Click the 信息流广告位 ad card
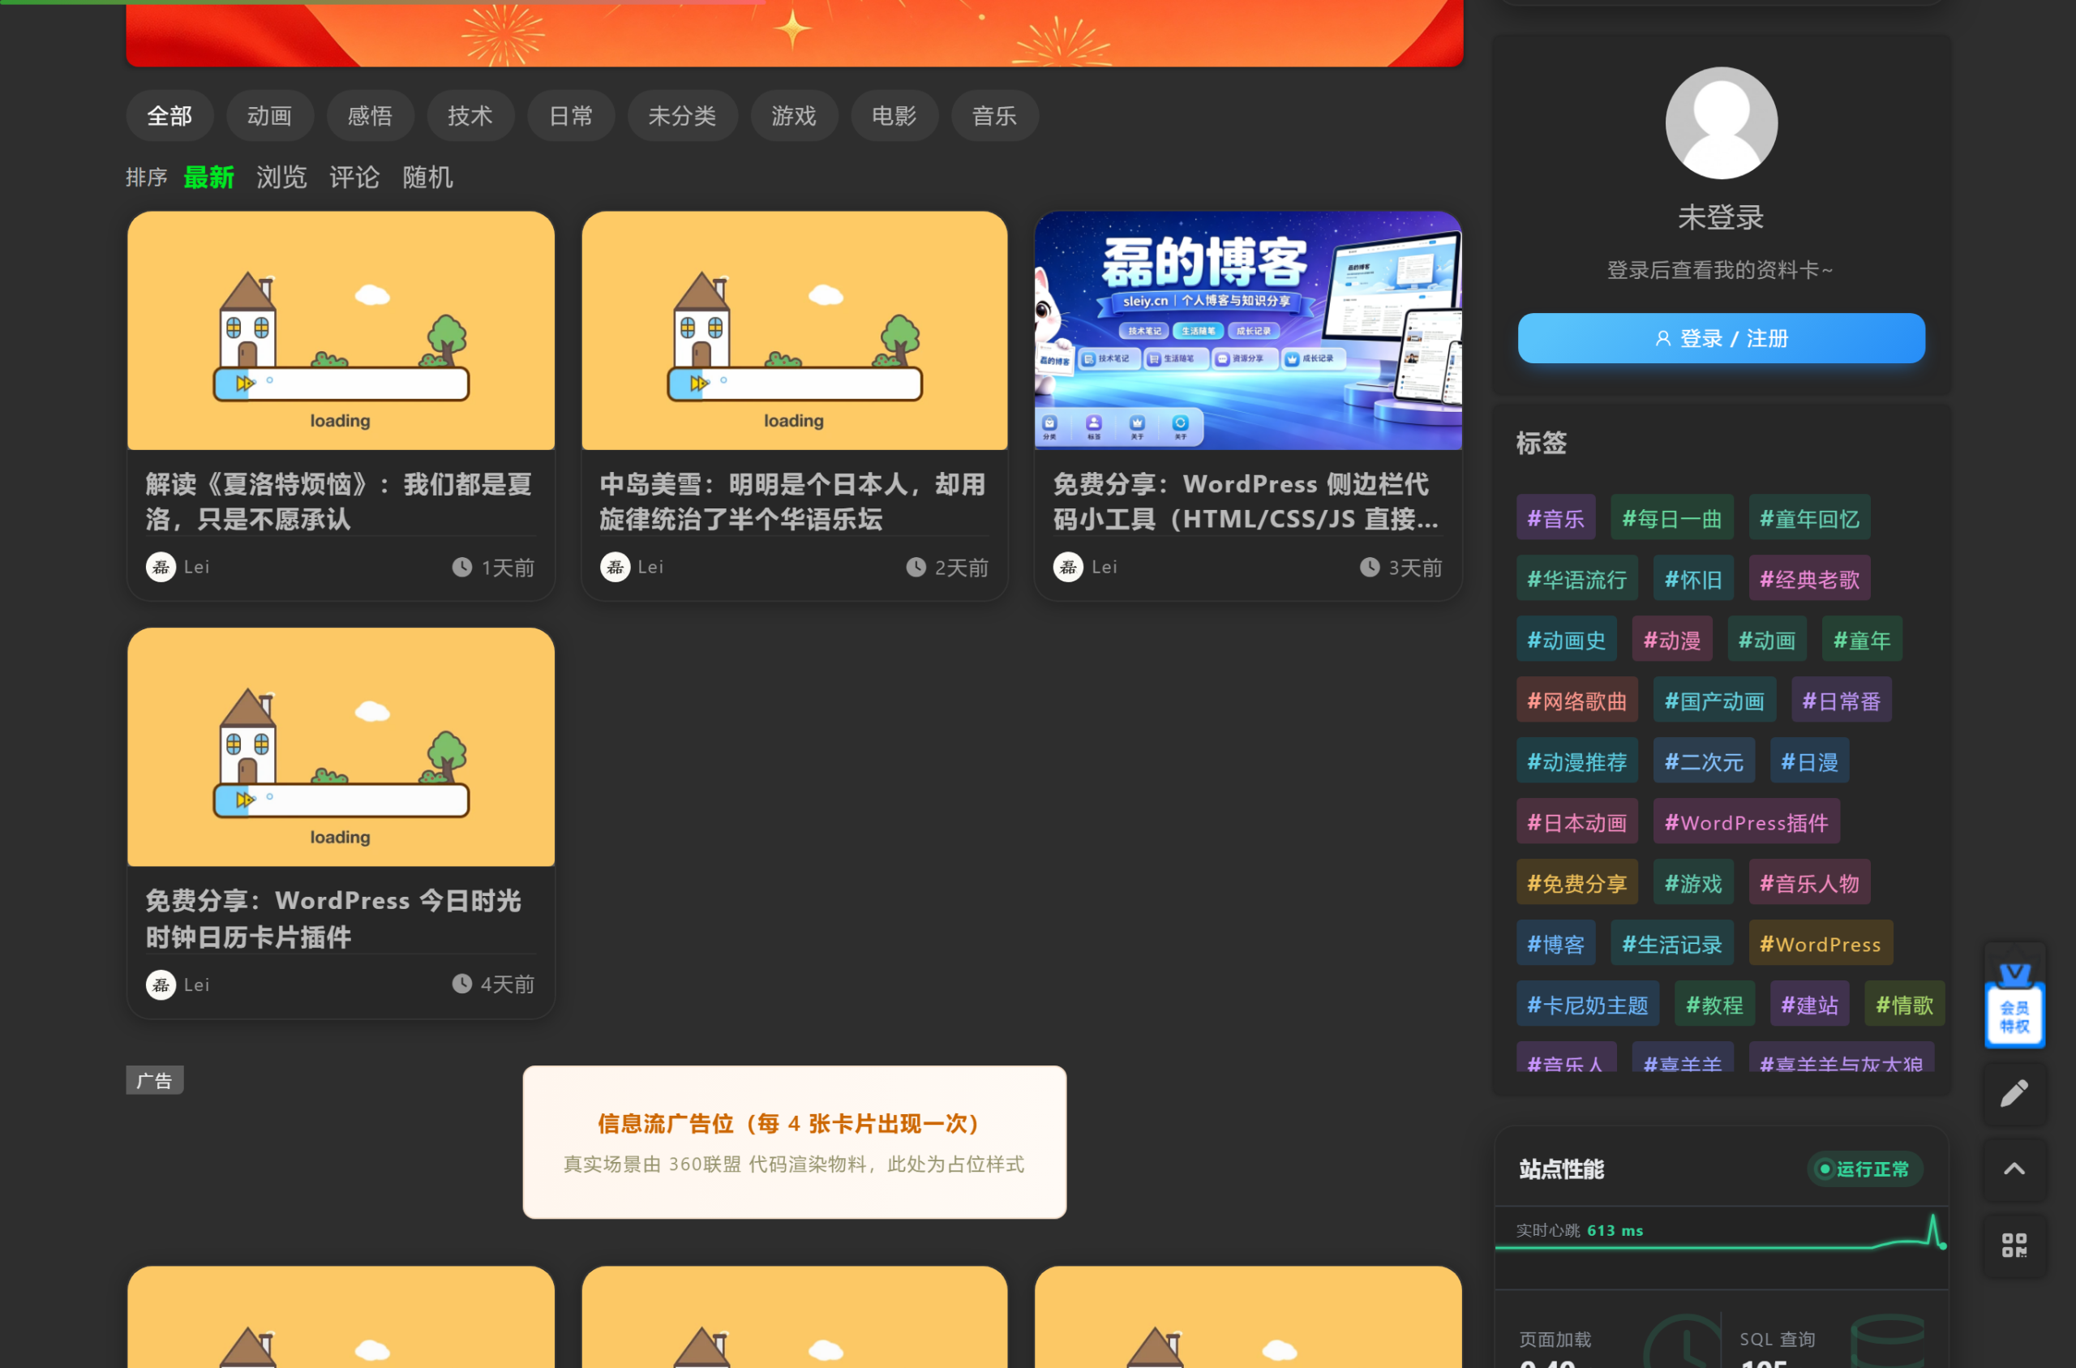Viewport: 2076px width, 1368px height. click(794, 1142)
